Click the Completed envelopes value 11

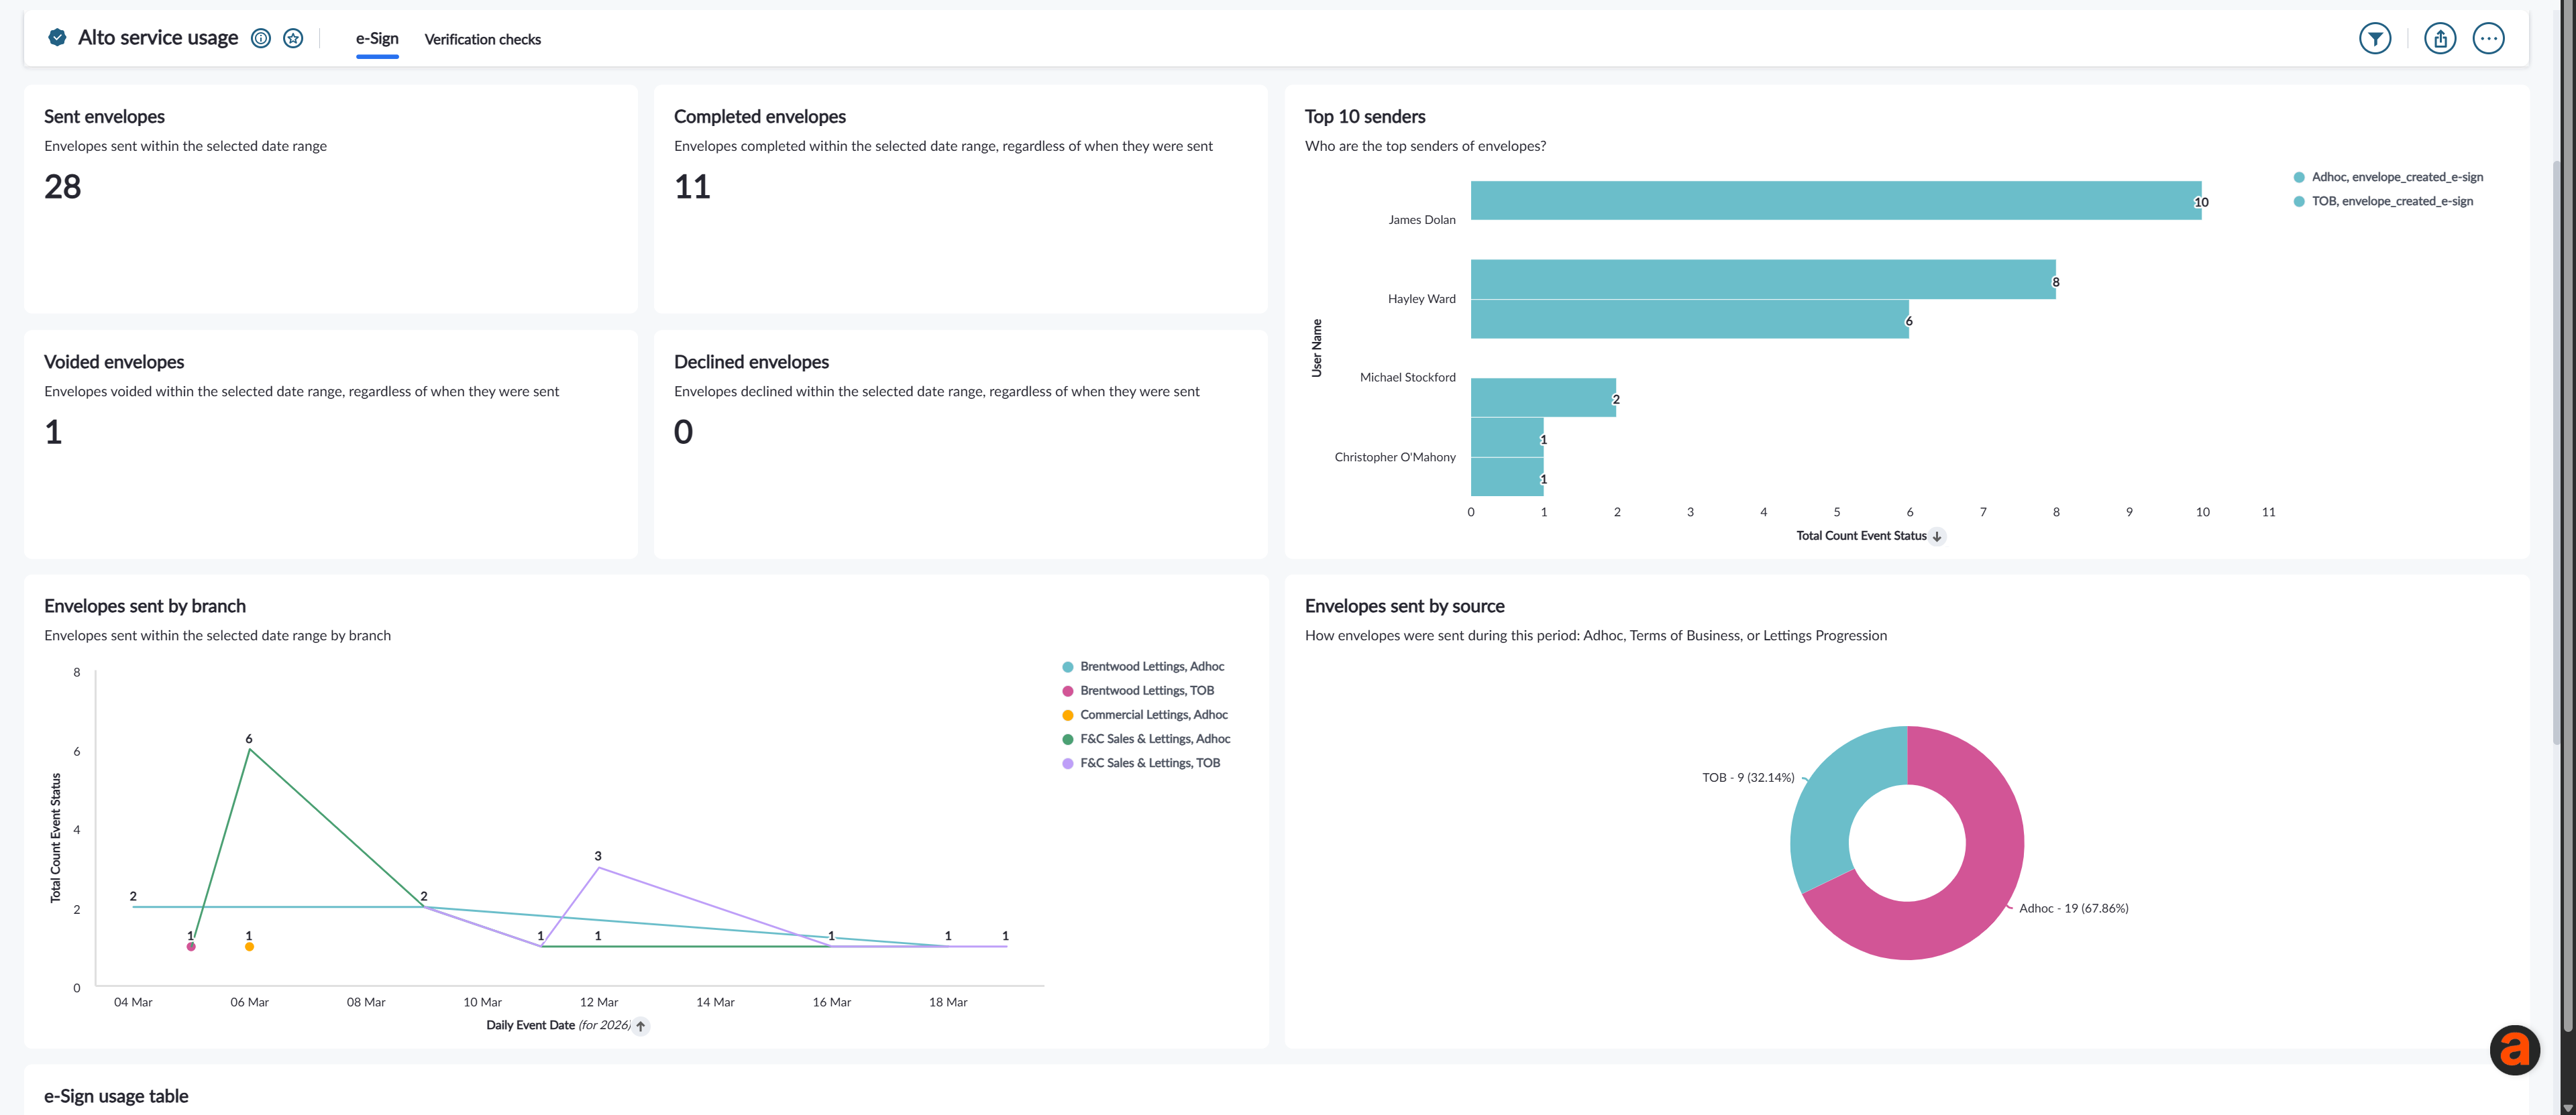tap(692, 187)
